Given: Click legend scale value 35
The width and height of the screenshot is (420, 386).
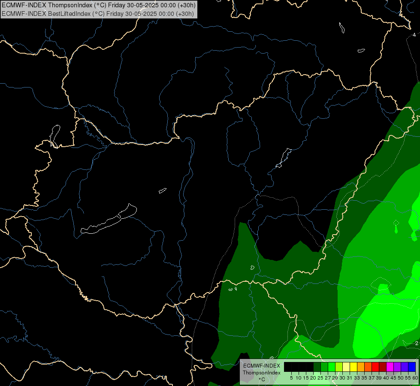Looking at the screenshot, I should click(364, 378).
